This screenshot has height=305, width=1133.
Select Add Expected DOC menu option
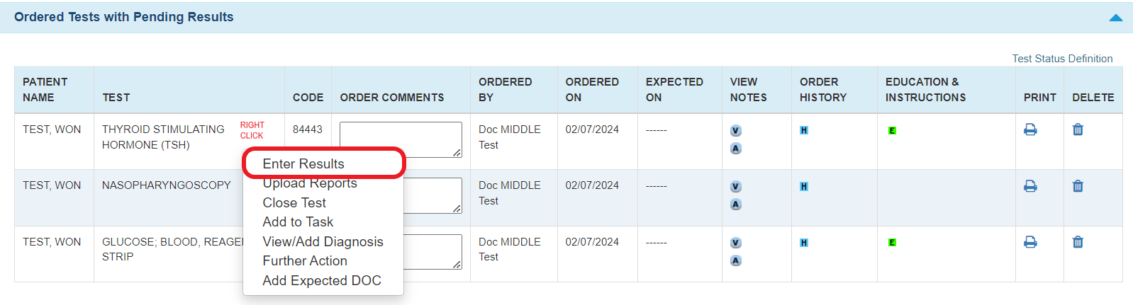point(322,281)
